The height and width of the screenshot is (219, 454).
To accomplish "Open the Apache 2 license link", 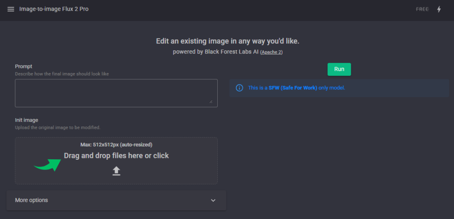I will pos(271,52).
